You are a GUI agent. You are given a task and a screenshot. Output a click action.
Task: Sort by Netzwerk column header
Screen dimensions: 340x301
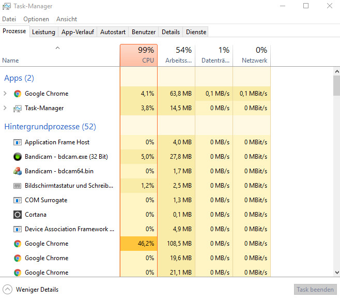tap(252, 55)
